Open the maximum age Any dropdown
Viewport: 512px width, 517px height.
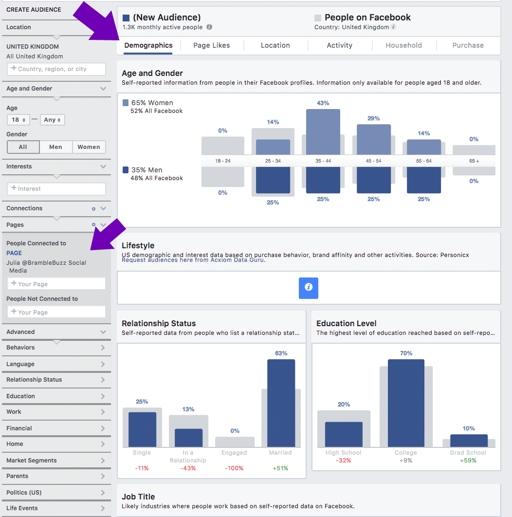point(53,120)
